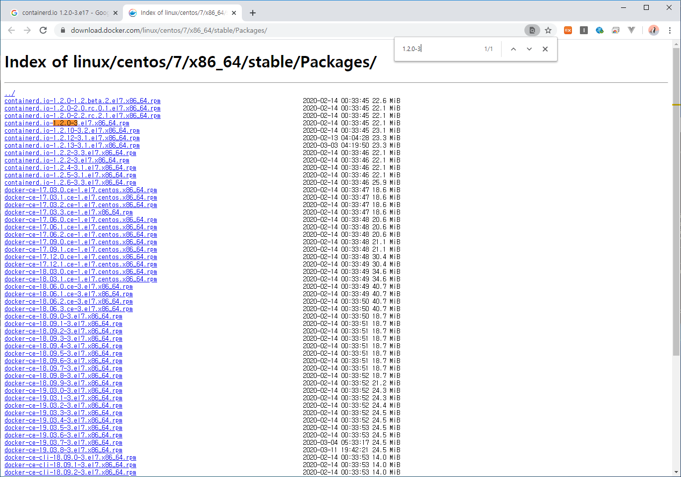
Task: Select the Index of linux/centos tab
Action: click(182, 13)
